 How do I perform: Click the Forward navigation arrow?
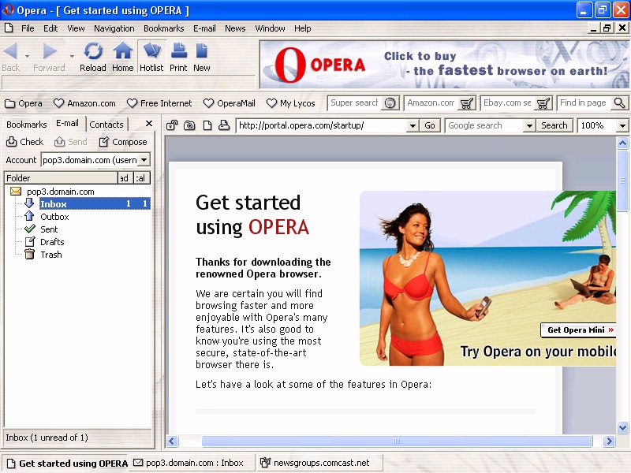click(49, 57)
